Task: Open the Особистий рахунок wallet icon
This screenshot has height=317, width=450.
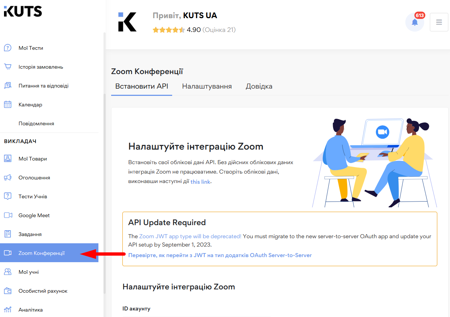Action: [8, 290]
